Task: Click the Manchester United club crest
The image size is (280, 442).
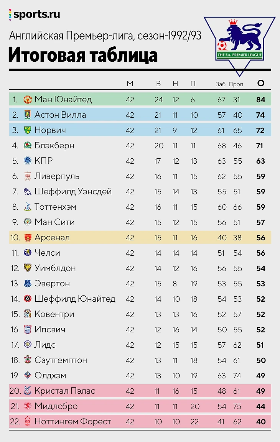Action: tap(27, 100)
